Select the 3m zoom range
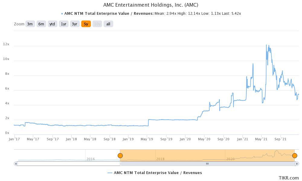This screenshot has height=181, width=302. coord(30,24)
